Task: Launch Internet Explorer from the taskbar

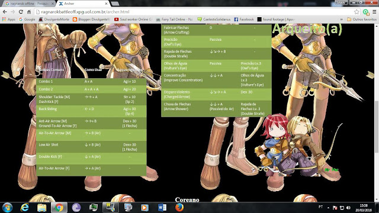Action: click(25, 208)
